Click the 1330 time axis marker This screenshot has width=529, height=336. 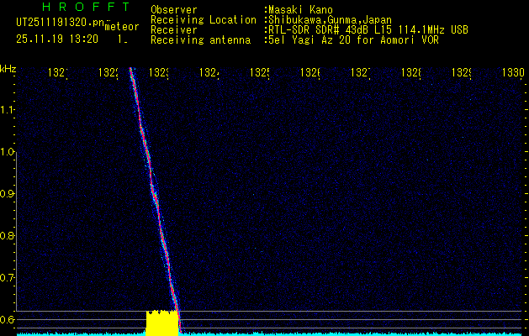[514, 74]
